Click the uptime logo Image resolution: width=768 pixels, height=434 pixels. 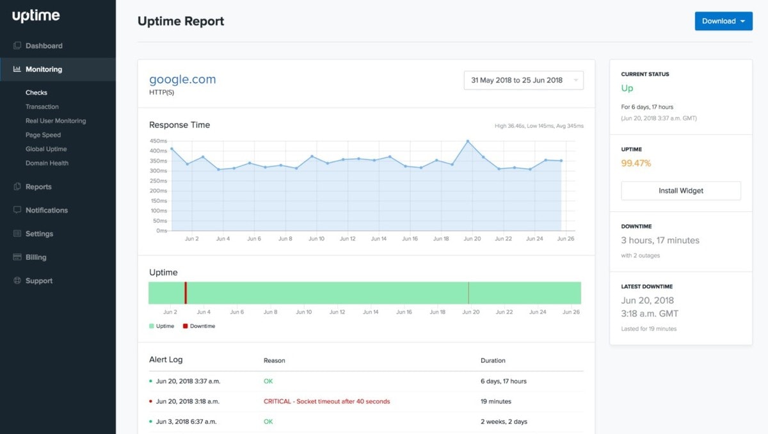[36, 17]
